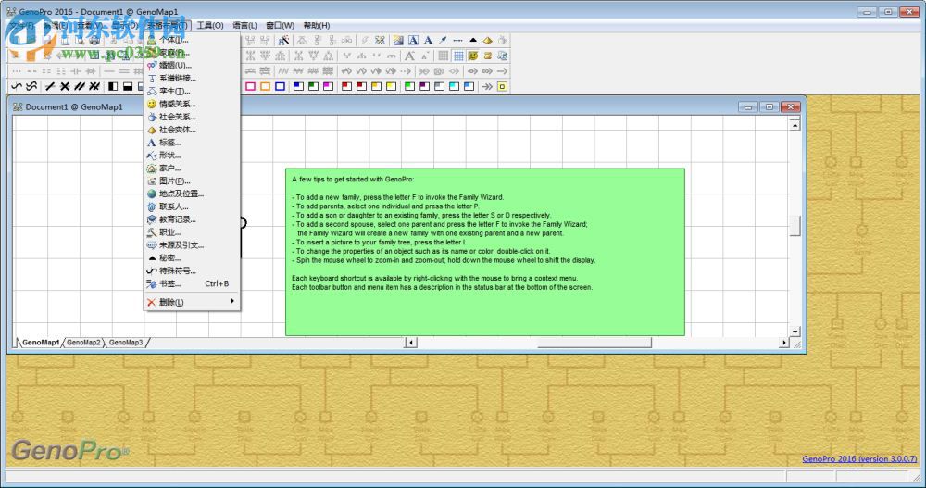Choose 地点及位置 from the menu
This screenshot has width=926, height=488.
pos(192,194)
